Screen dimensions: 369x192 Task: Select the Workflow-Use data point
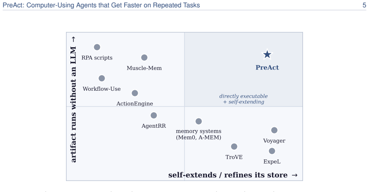tap(102, 78)
